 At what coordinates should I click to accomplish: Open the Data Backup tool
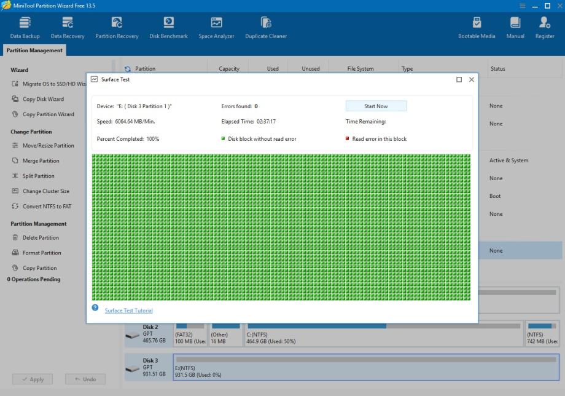tap(25, 28)
